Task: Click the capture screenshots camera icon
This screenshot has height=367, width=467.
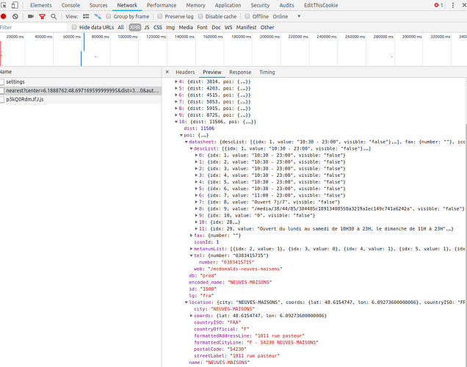Action: (x=31, y=16)
